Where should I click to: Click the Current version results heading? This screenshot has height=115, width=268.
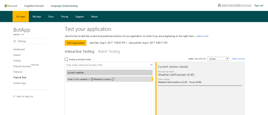[173, 67]
